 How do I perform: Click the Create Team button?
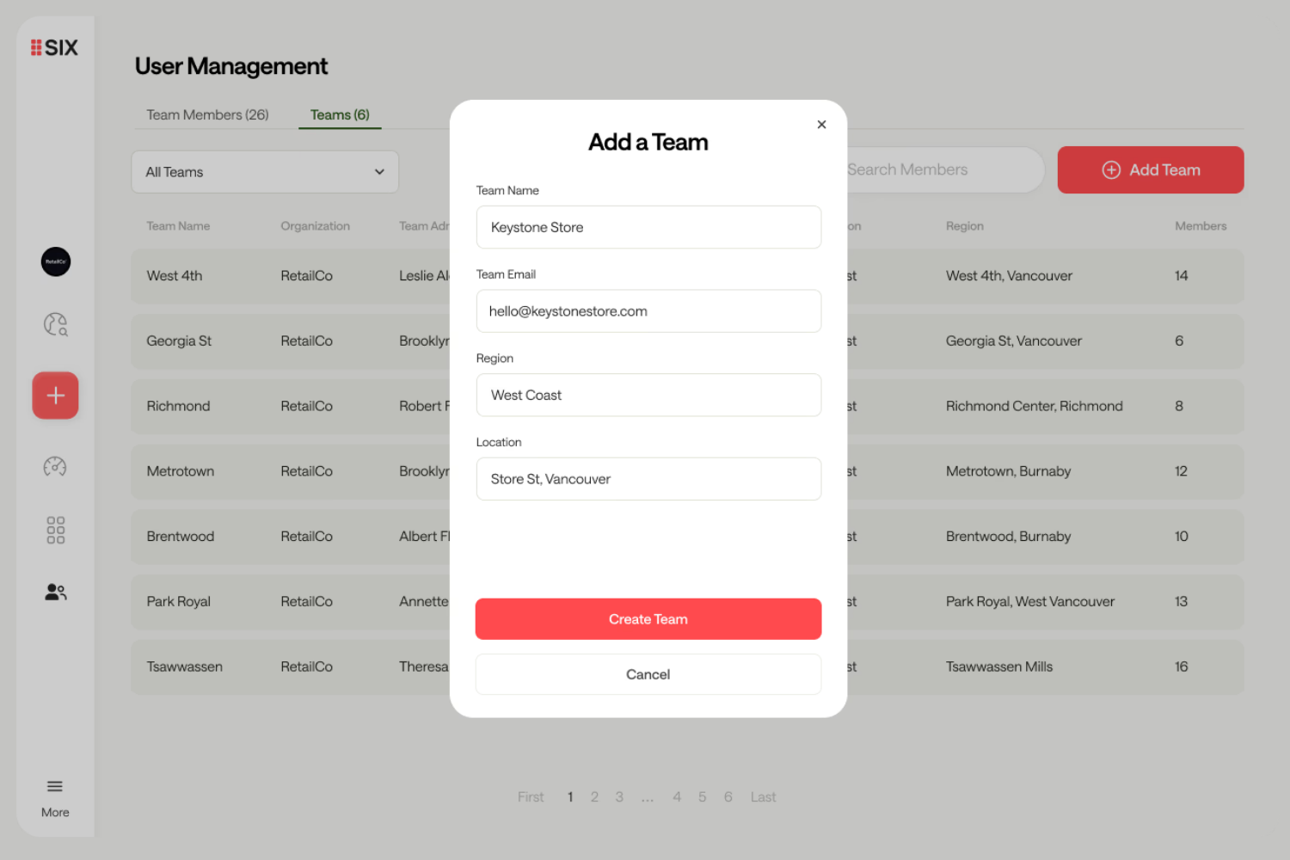pyautogui.click(x=648, y=619)
